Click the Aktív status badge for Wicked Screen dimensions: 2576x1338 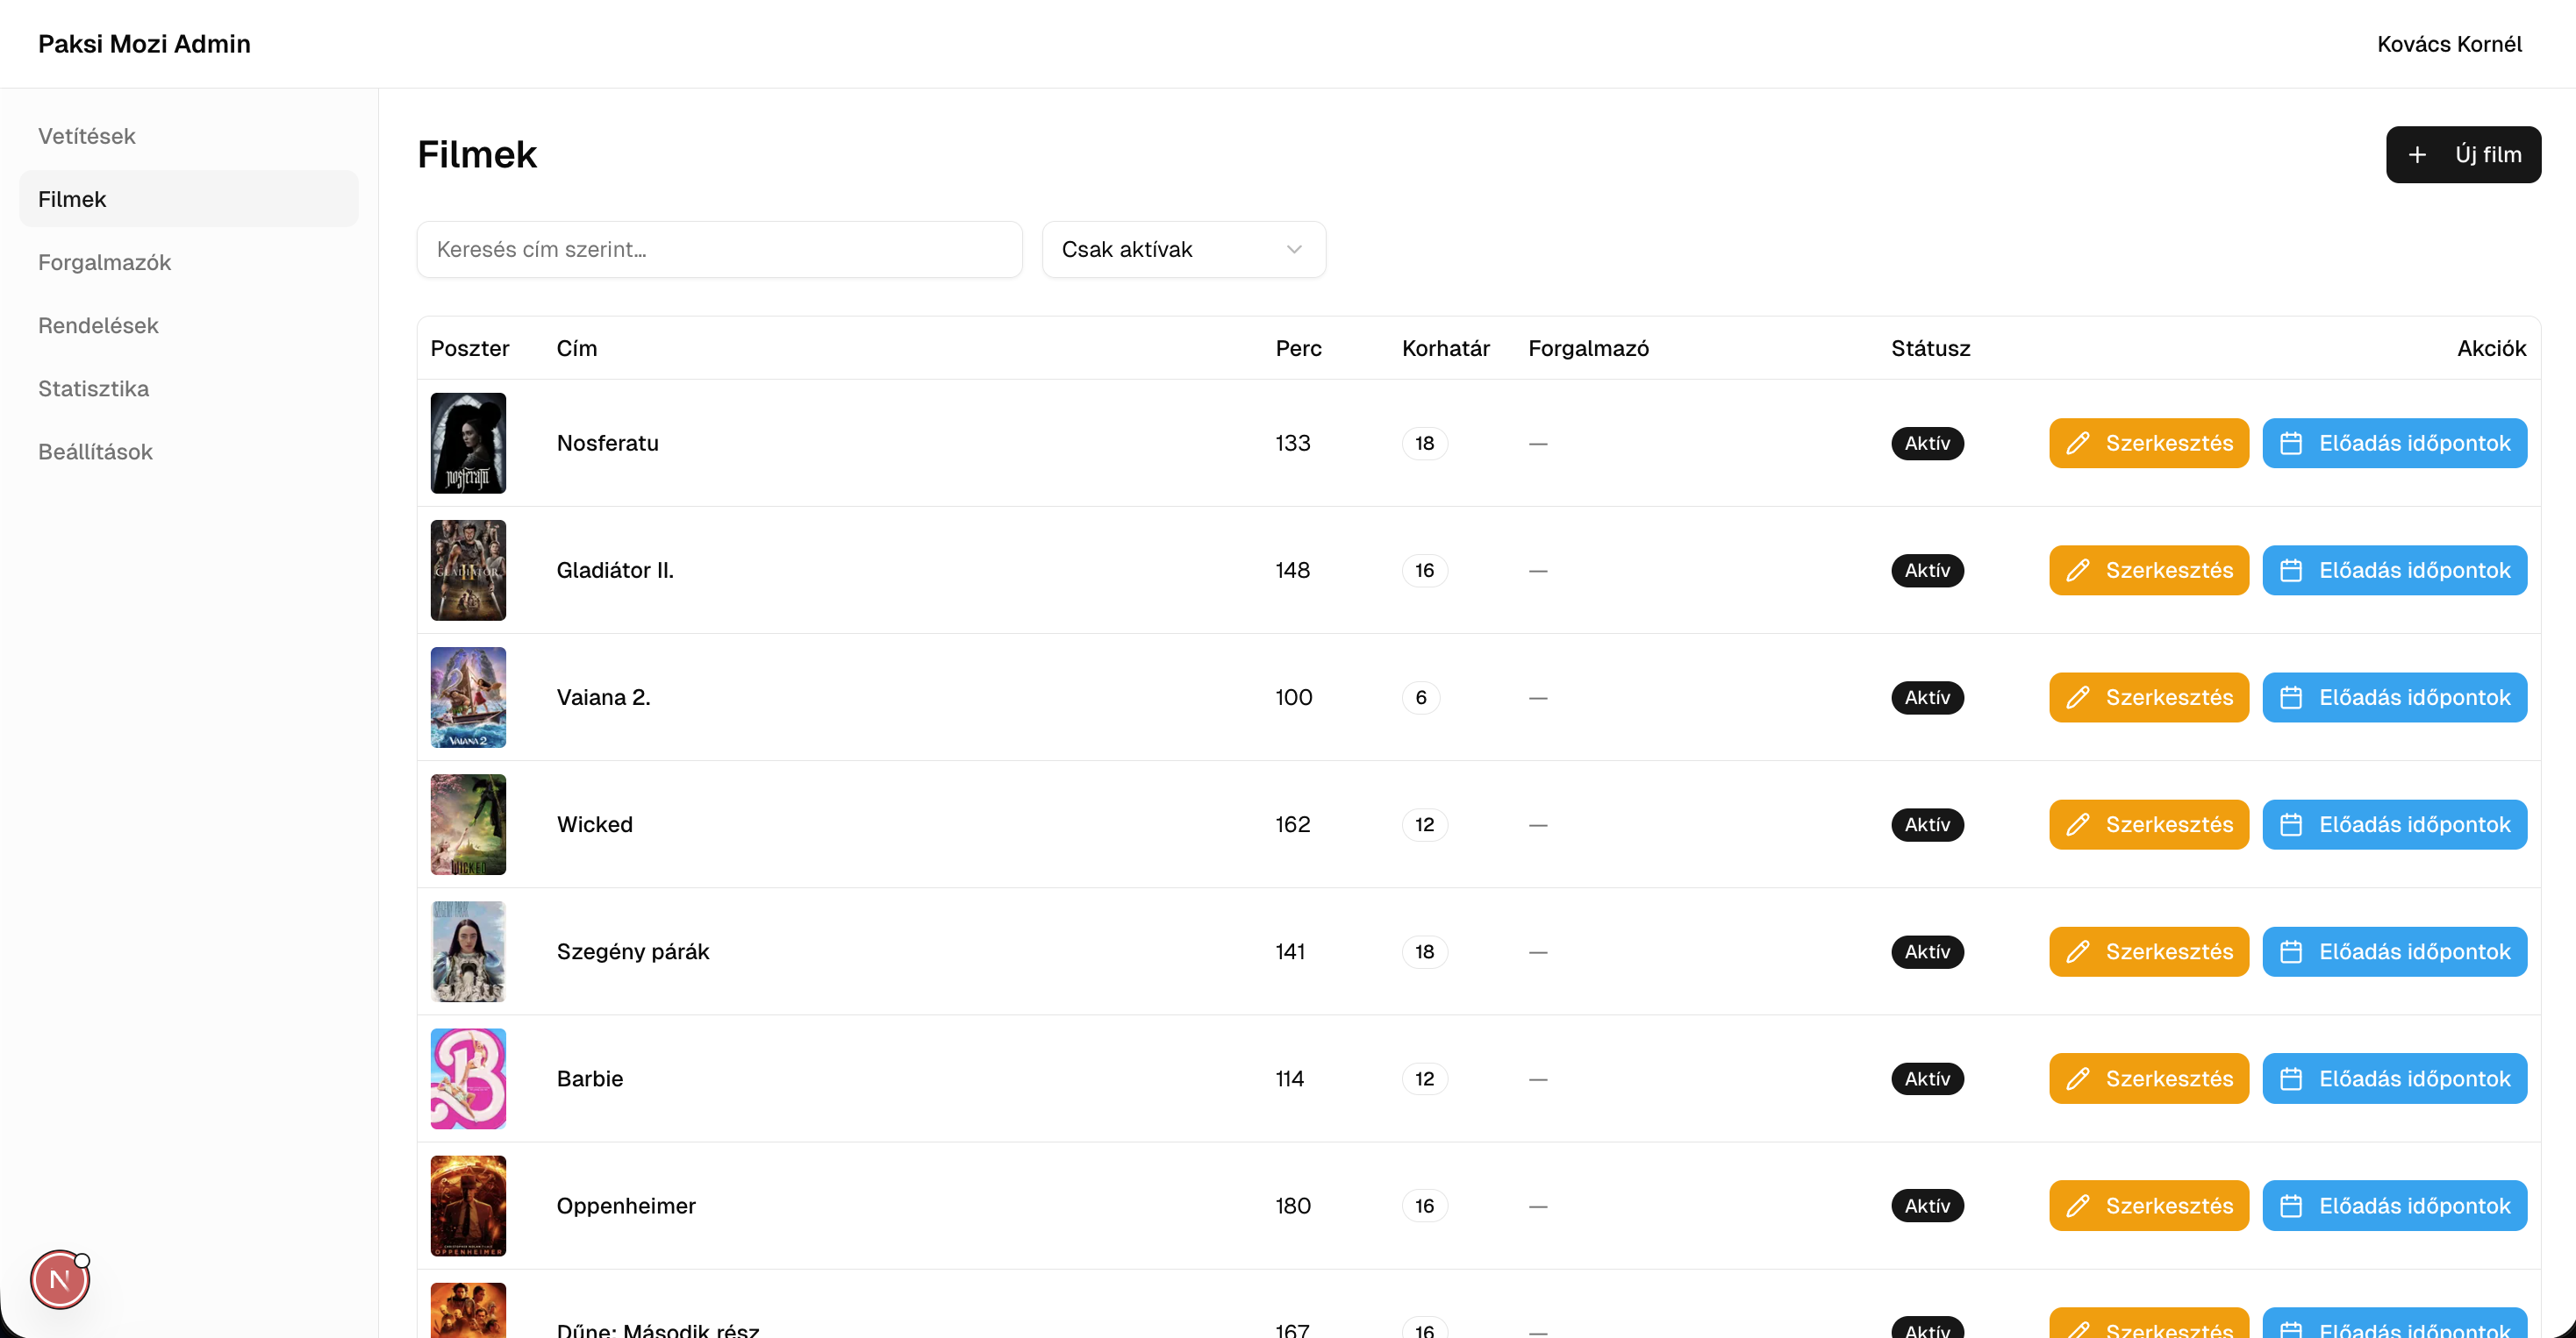pos(1927,824)
